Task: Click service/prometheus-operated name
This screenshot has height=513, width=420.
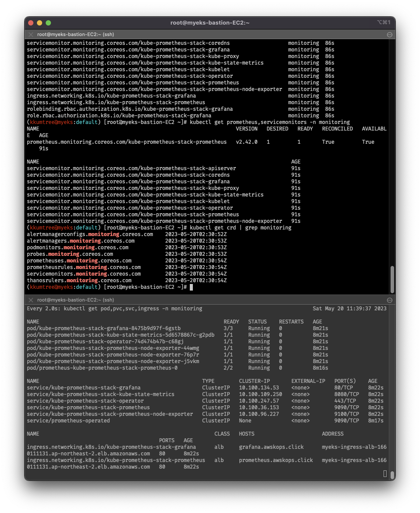Action: pos(69,421)
